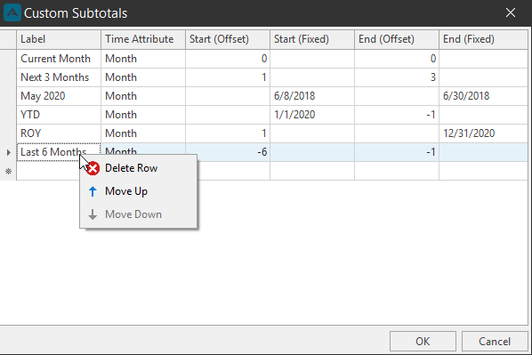Viewport: 532px width, 355px height.
Task: Click the Month cell in ROY row
Action: (143, 133)
